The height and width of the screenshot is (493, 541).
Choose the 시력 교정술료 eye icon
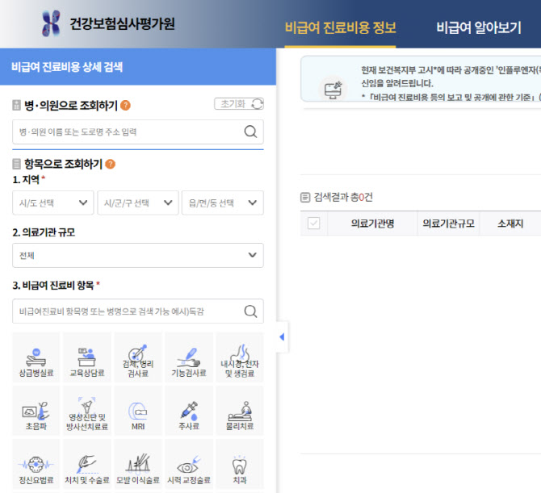189,465
